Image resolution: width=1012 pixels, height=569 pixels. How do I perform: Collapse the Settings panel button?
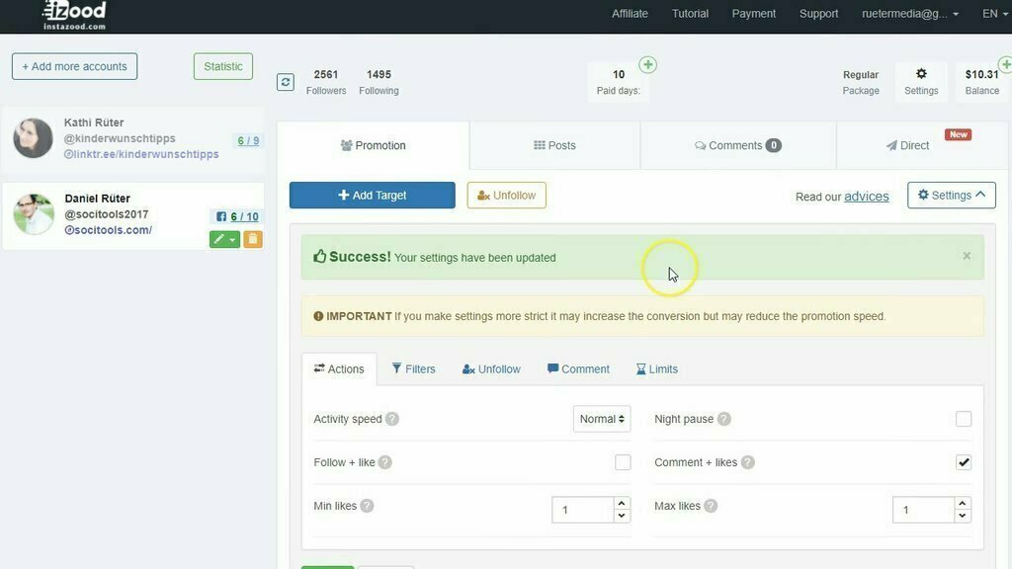pos(952,195)
